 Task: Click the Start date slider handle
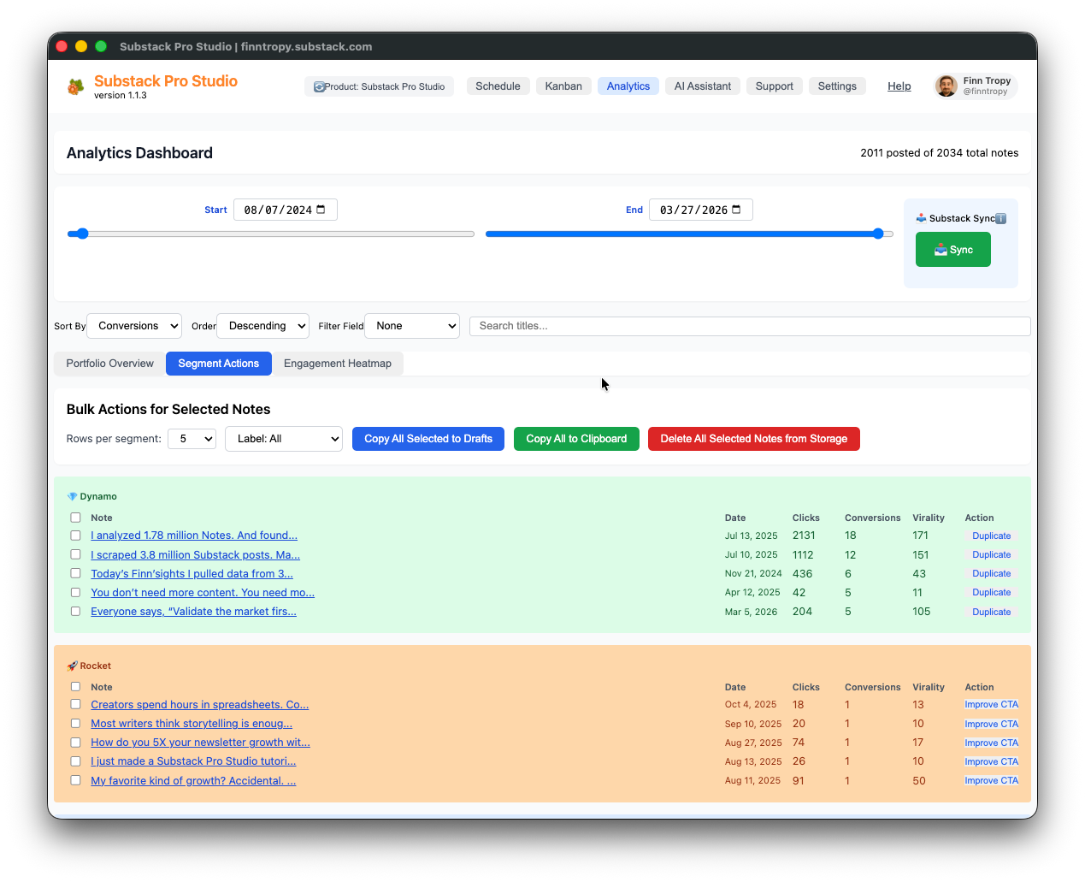83,234
